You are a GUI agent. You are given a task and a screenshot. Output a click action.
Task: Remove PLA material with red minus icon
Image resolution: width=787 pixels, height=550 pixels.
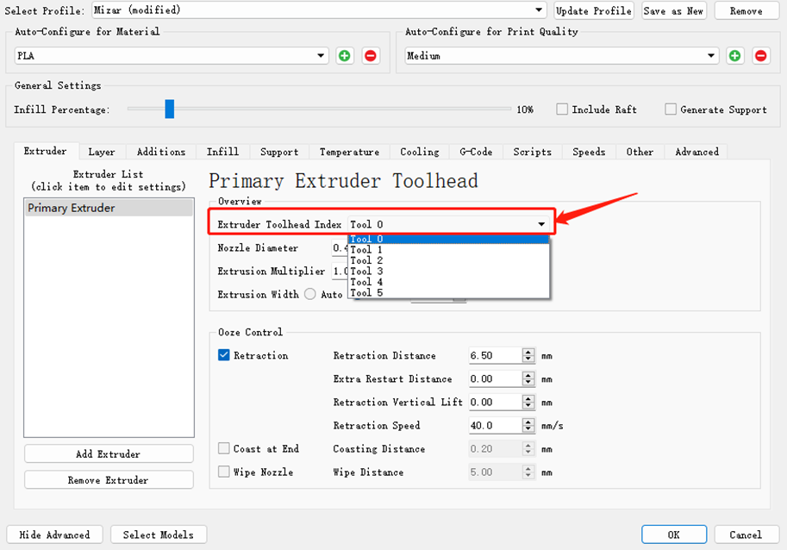pos(371,56)
